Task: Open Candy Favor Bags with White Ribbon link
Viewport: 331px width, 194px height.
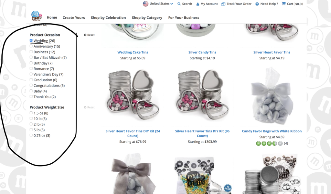Action: click(x=272, y=131)
